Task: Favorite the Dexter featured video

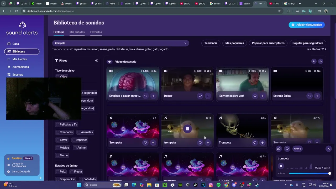Action: [200, 96]
